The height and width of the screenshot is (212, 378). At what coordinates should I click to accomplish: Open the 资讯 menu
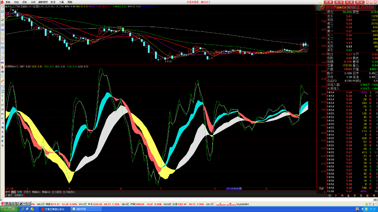[53, 2]
